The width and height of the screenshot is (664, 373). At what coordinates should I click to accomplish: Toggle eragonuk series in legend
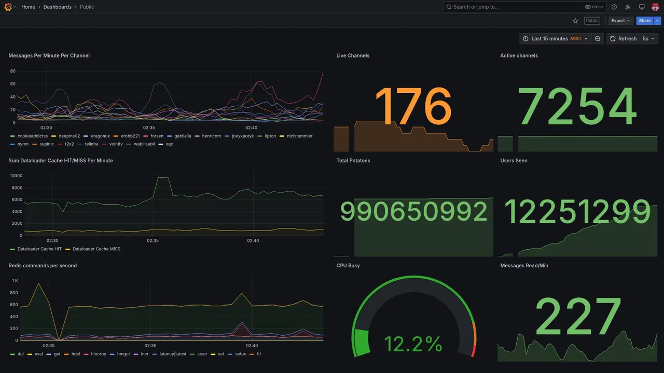pos(101,136)
